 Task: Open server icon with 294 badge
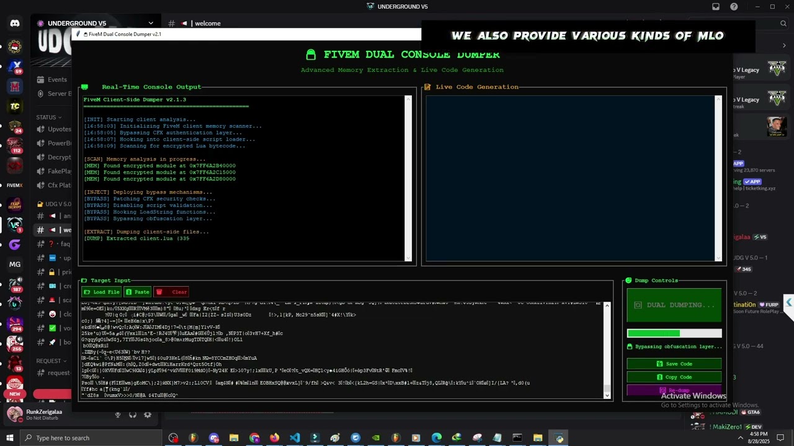(x=15, y=323)
